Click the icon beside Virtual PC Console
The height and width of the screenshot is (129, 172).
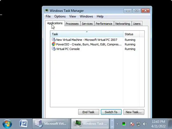click(x=54, y=49)
